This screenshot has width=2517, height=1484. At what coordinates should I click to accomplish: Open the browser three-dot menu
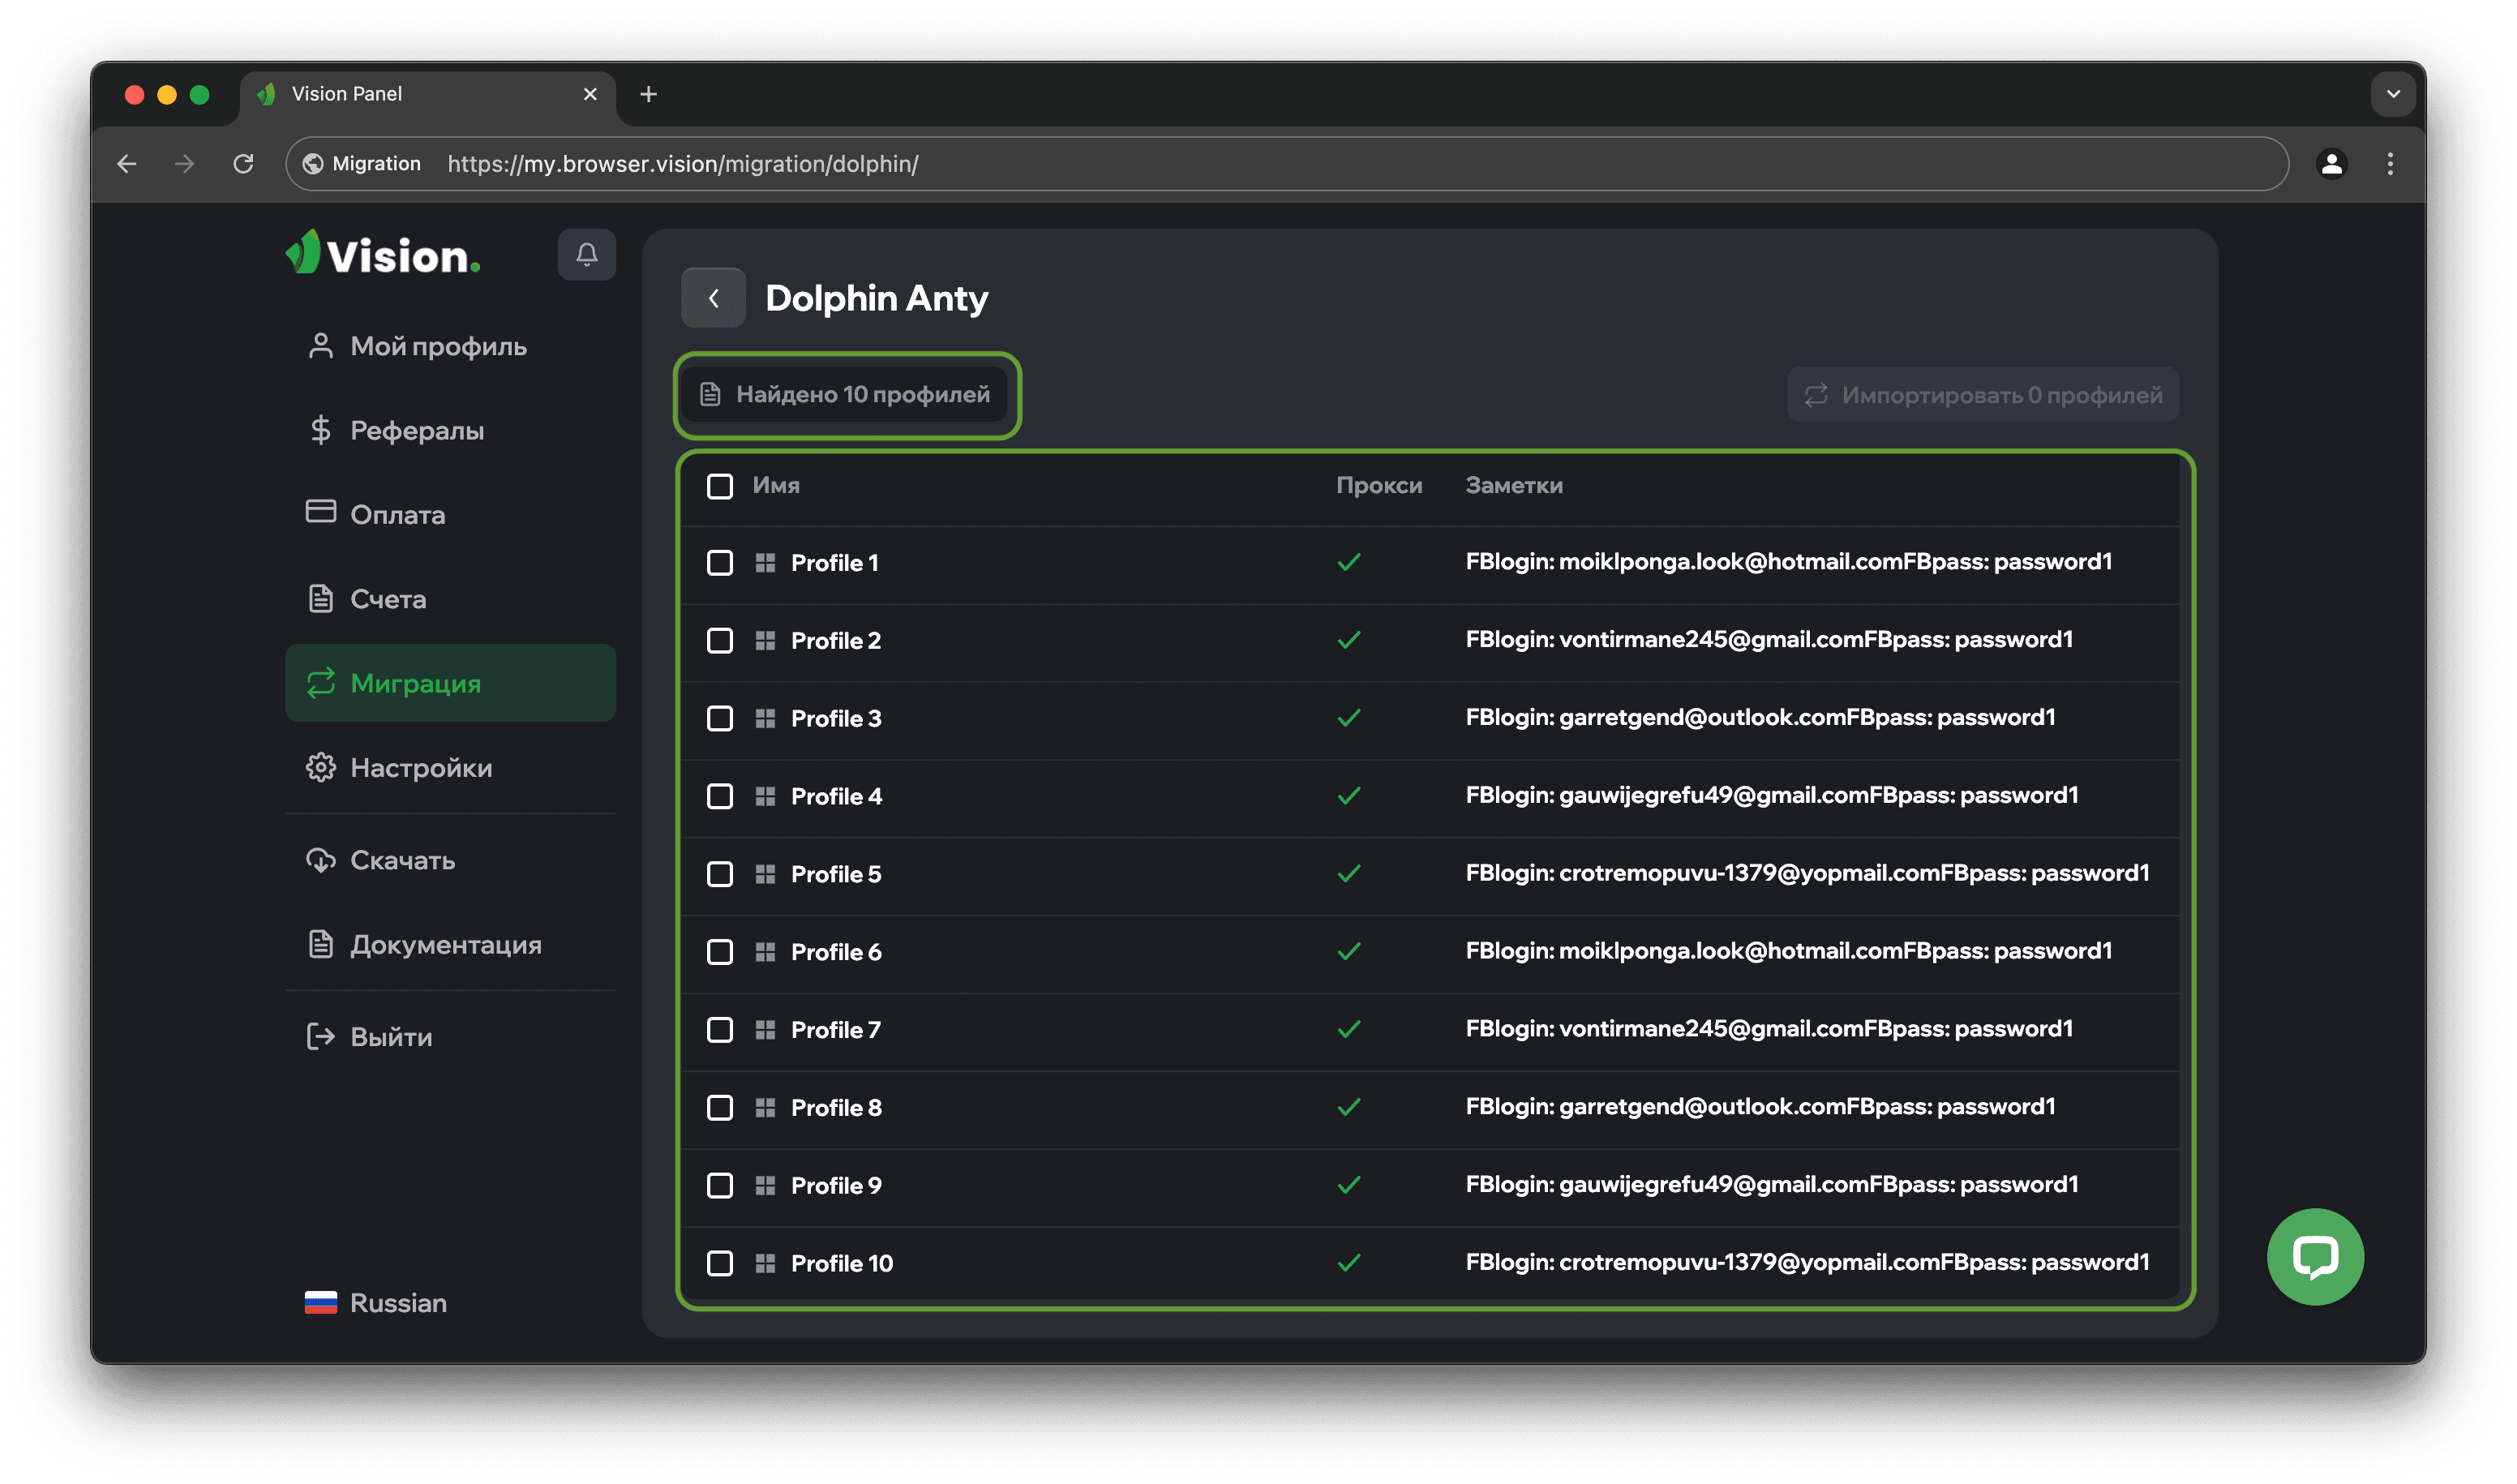[2390, 164]
